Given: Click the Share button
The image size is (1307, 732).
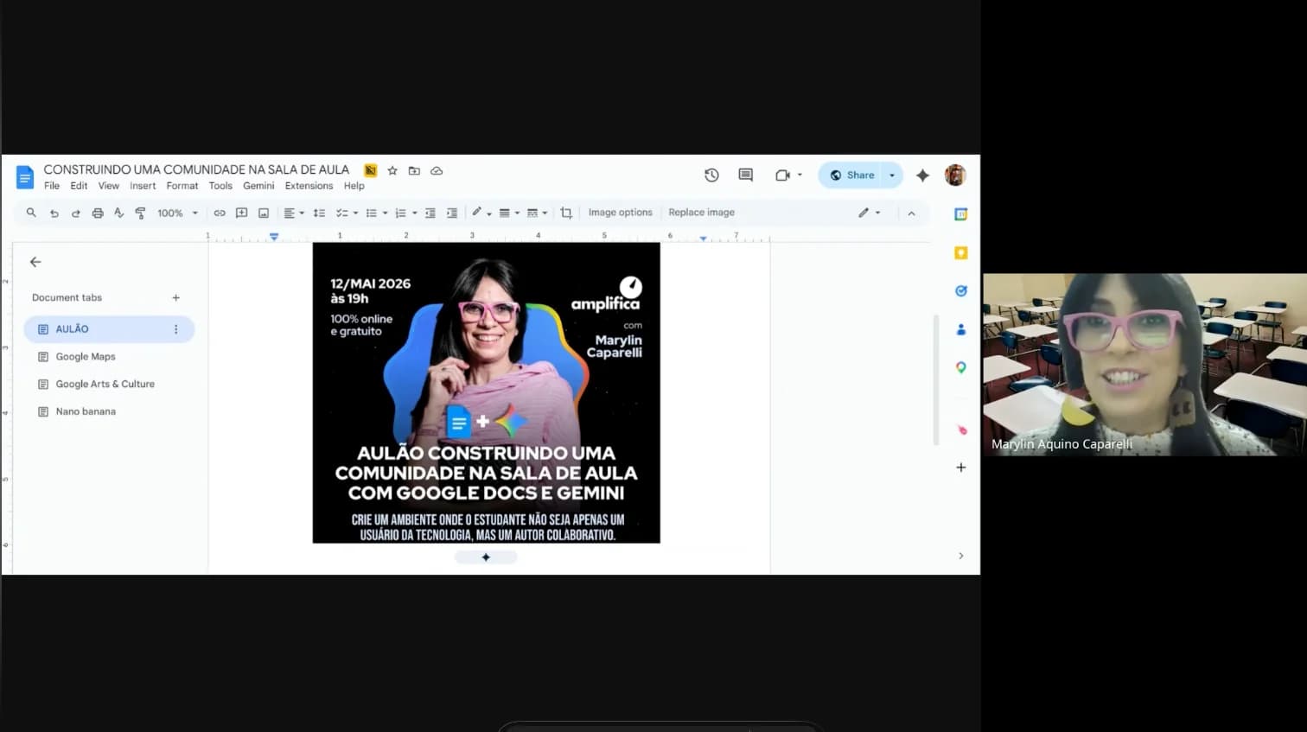Looking at the screenshot, I should click(x=851, y=175).
